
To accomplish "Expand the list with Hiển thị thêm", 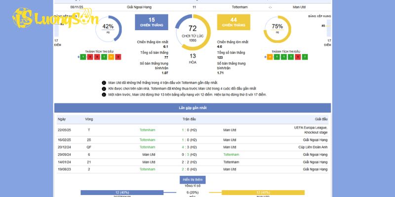I will pyautogui.click(x=193, y=180).
